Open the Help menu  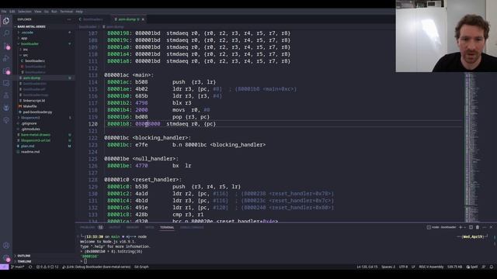[x=79, y=12]
